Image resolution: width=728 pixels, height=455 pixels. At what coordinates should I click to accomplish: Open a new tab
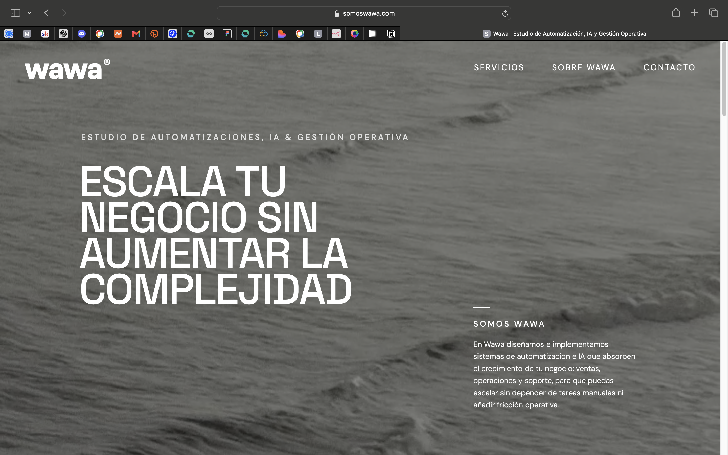[694, 13]
